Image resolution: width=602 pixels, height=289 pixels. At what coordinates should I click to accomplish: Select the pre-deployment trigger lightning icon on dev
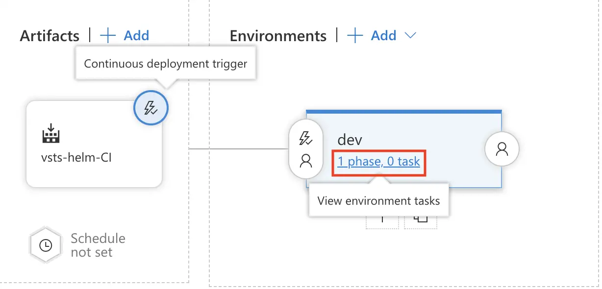tap(306, 139)
